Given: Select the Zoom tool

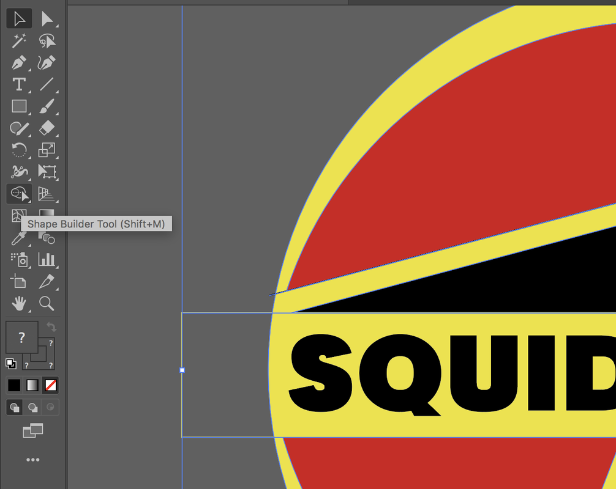Looking at the screenshot, I should click(x=47, y=304).
